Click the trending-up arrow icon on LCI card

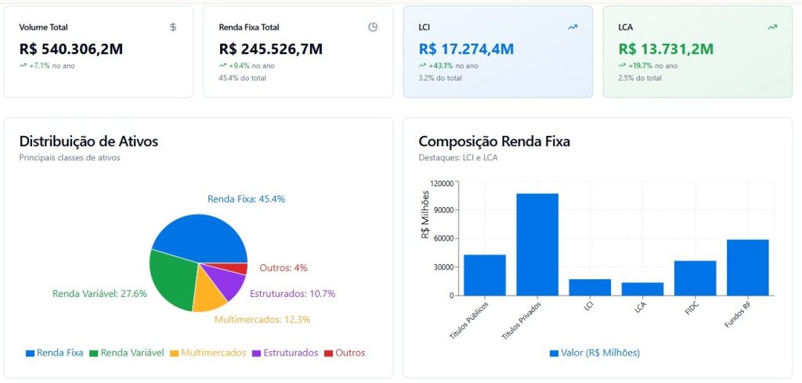pyautogui.click(x=573, y=27)
